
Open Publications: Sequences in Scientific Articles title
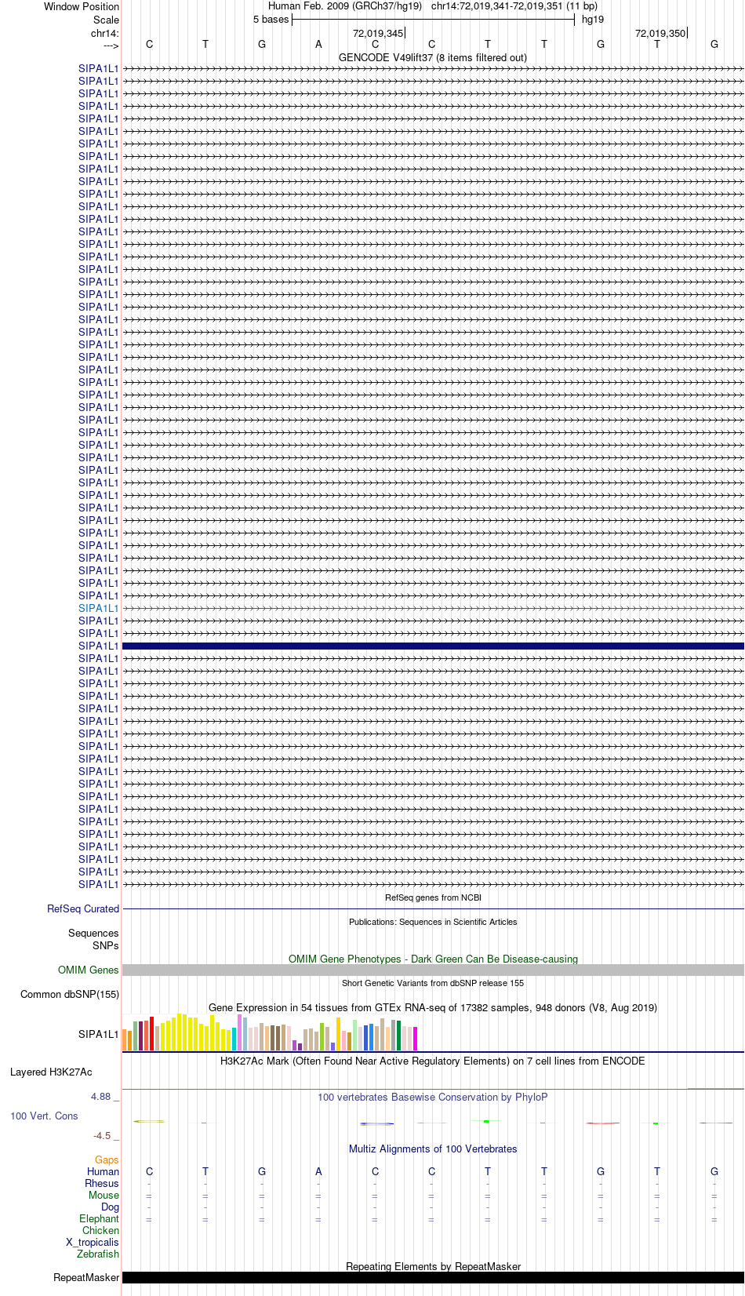[x=433, y=922]
